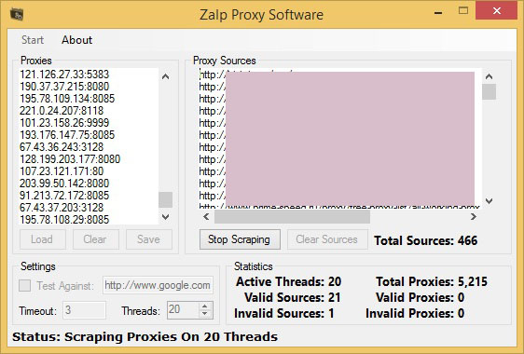This screenshot has width=524, height=354.
Task: Toggle the Test Against checkbox
Action: pos(25,286)
